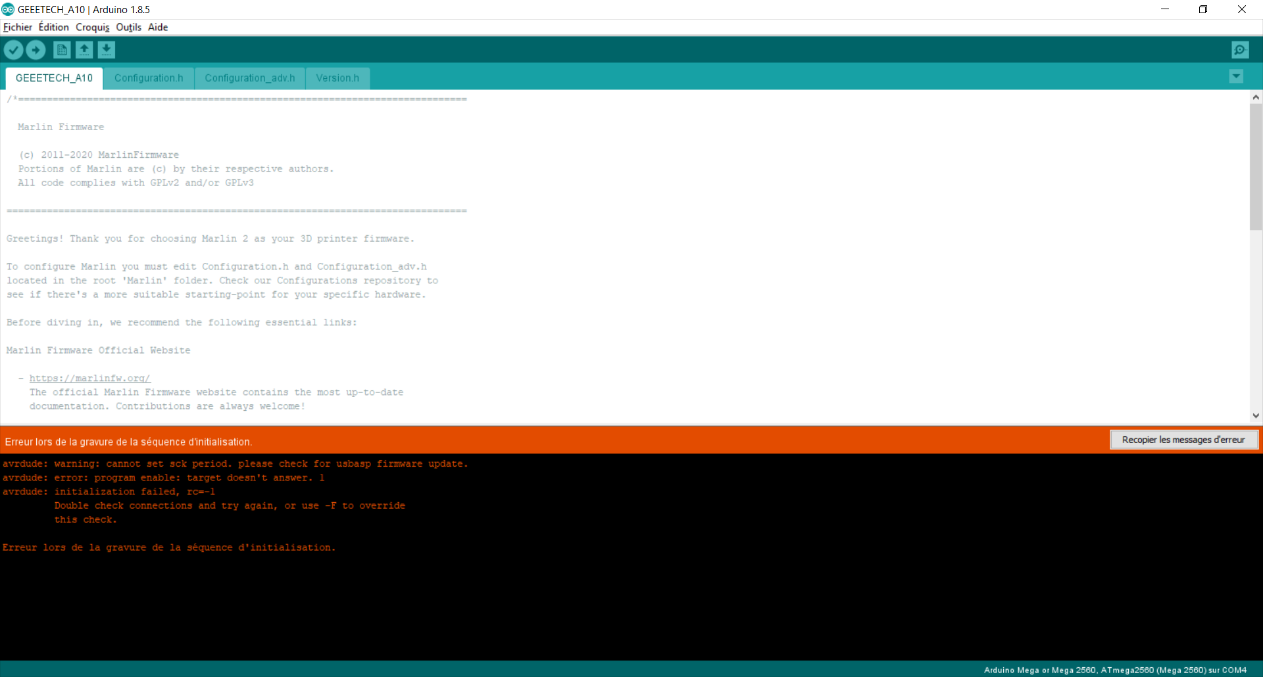The image size is (1263, 677).
Task: Open the Serial Monitor icon
Action: click(1240, 50)
